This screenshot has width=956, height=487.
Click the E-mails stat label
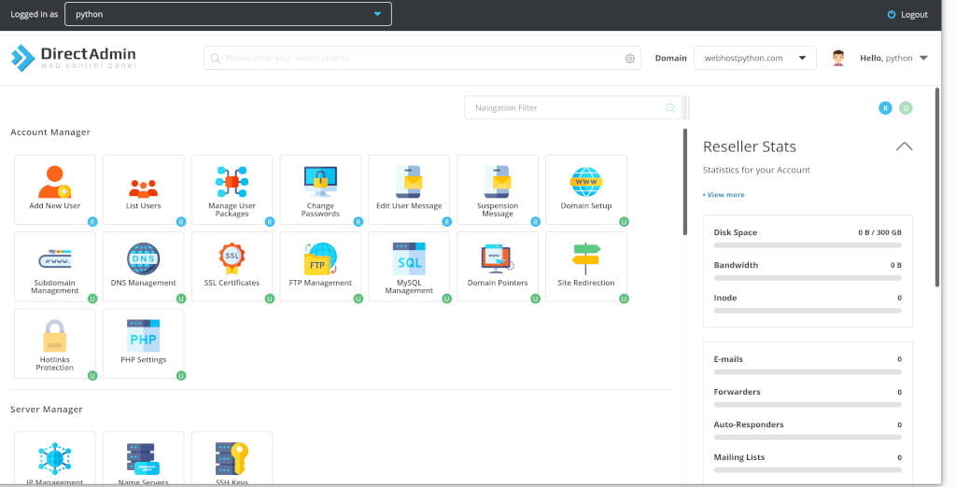(728, 359)
